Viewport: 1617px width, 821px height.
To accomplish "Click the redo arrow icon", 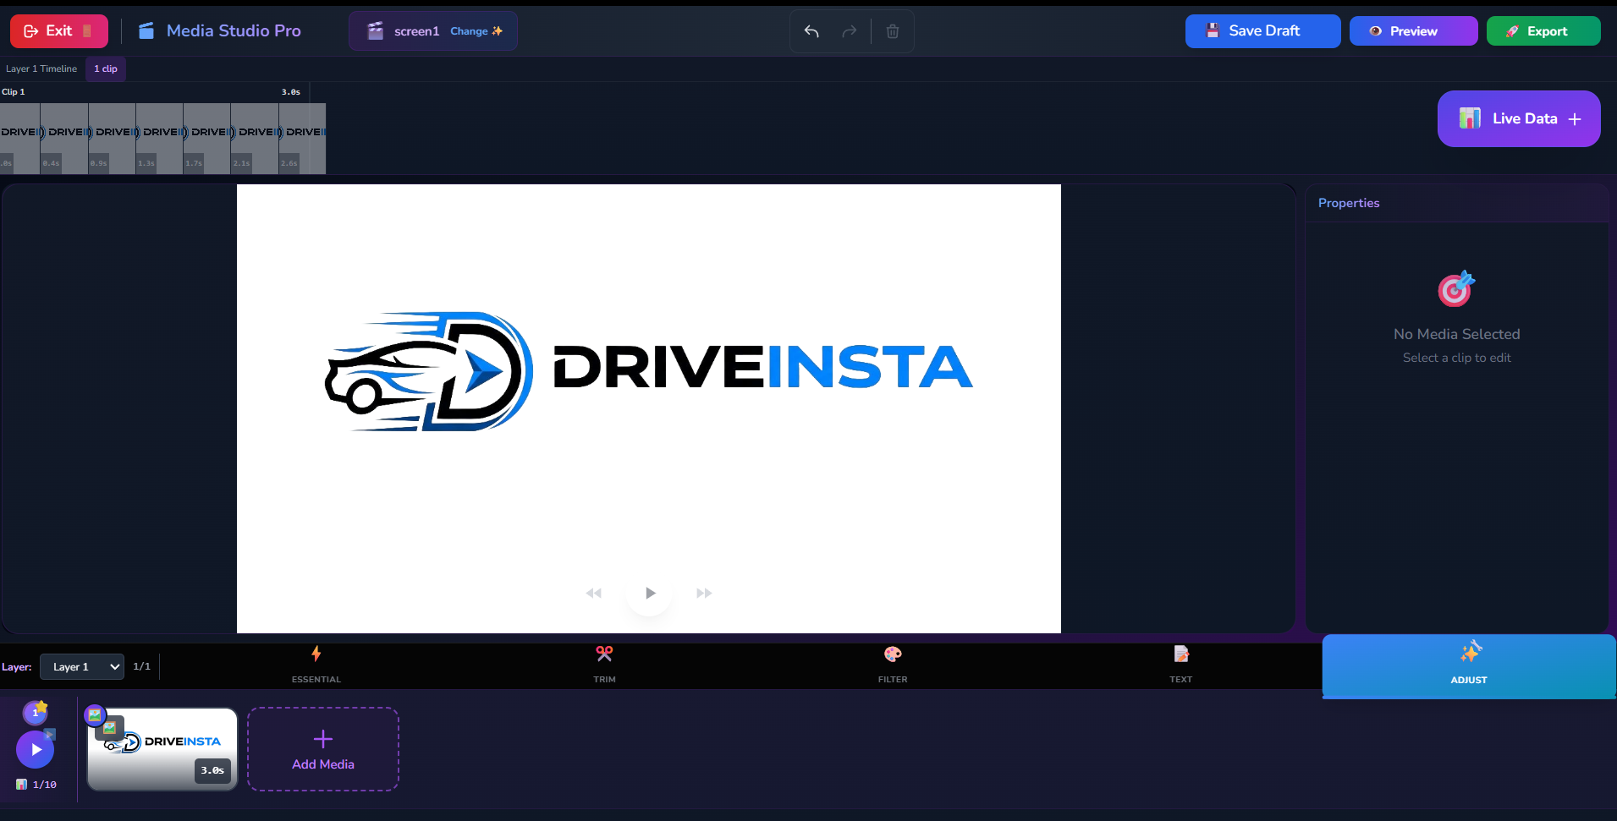I will [849, 31].
